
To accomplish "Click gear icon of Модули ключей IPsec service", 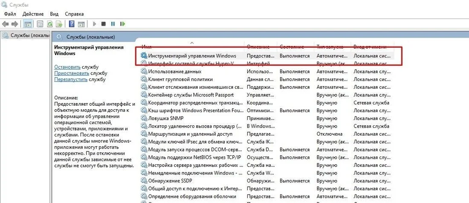I will [x=144, y=142].
